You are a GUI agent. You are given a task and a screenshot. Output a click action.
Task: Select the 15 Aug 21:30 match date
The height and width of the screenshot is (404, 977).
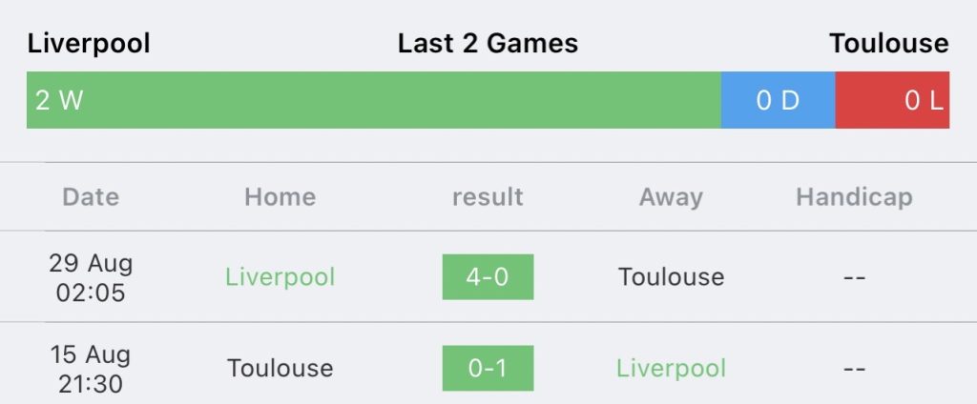click(91, 369)
